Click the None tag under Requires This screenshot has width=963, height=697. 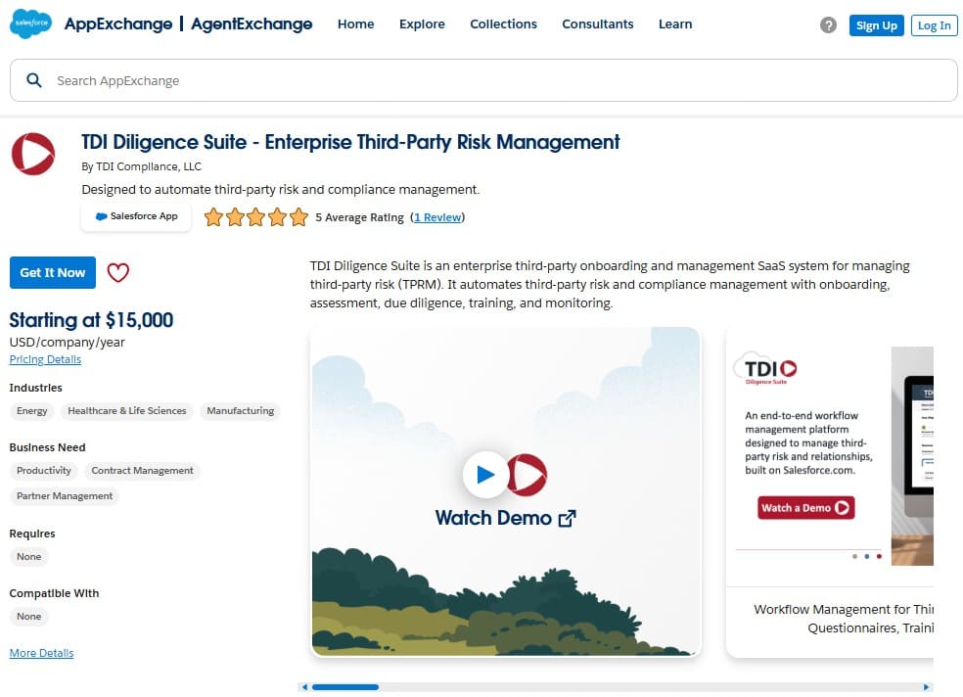tap(28, 556)
